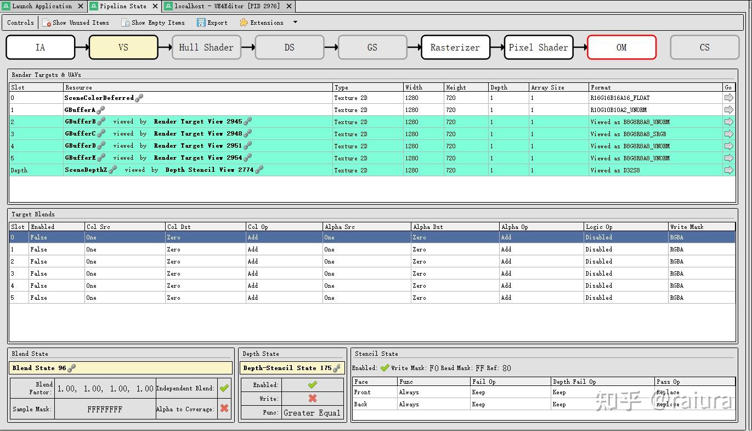
Task: Click the link icon next to GBufferB
Action: (101, 122)
